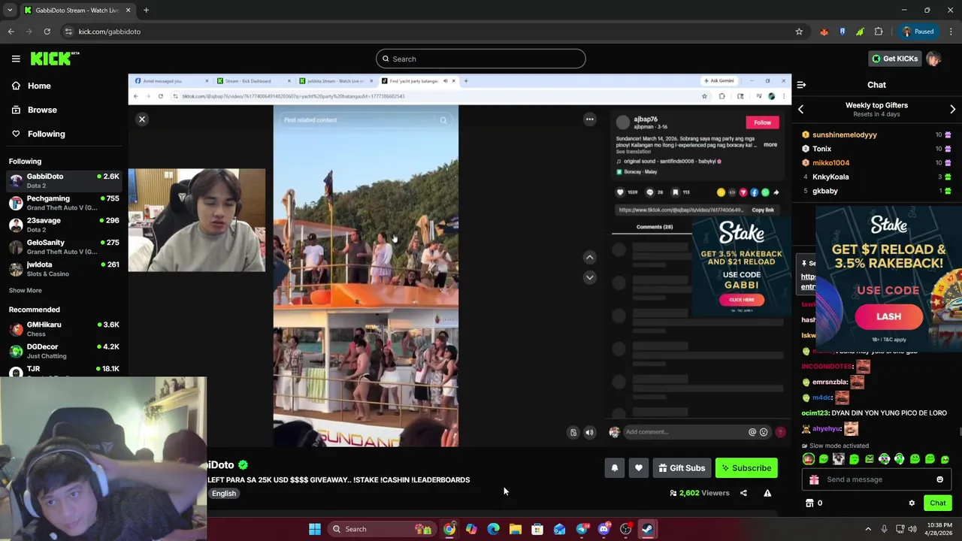The height and width of the screenshot is (541, 962).
Task: Open volume control in system tray
Action: 912,529
